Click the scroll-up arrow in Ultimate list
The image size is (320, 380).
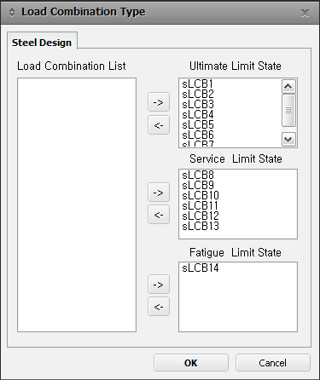pos(288,86)
